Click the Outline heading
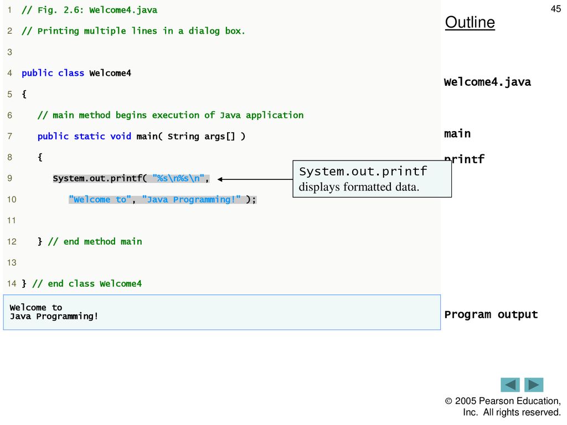The width and height of the screenshot is (567, 425). (470, 22)
